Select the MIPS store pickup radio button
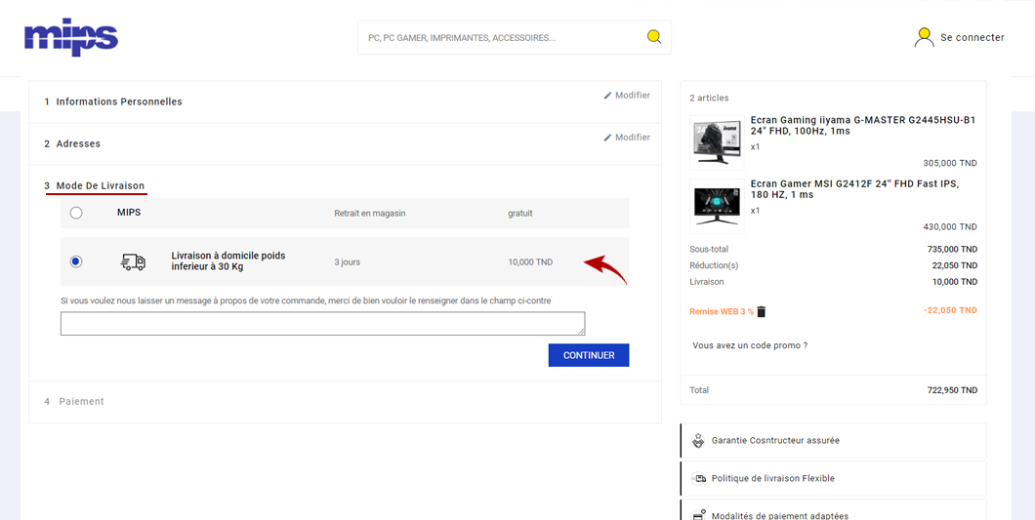The image size is (1035, 520). pyautogui.click(x=76, y=213)
